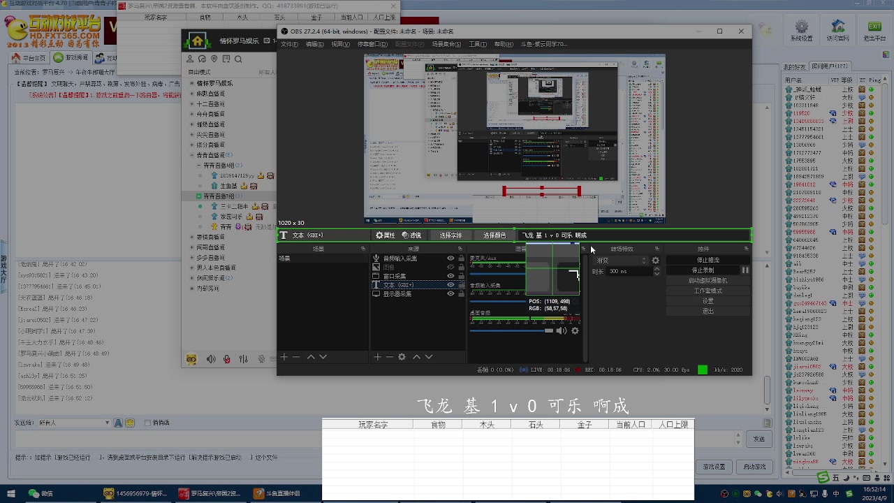Open source properties gear below sources list
Screen dimensions: 894x503
coord(402,357)
